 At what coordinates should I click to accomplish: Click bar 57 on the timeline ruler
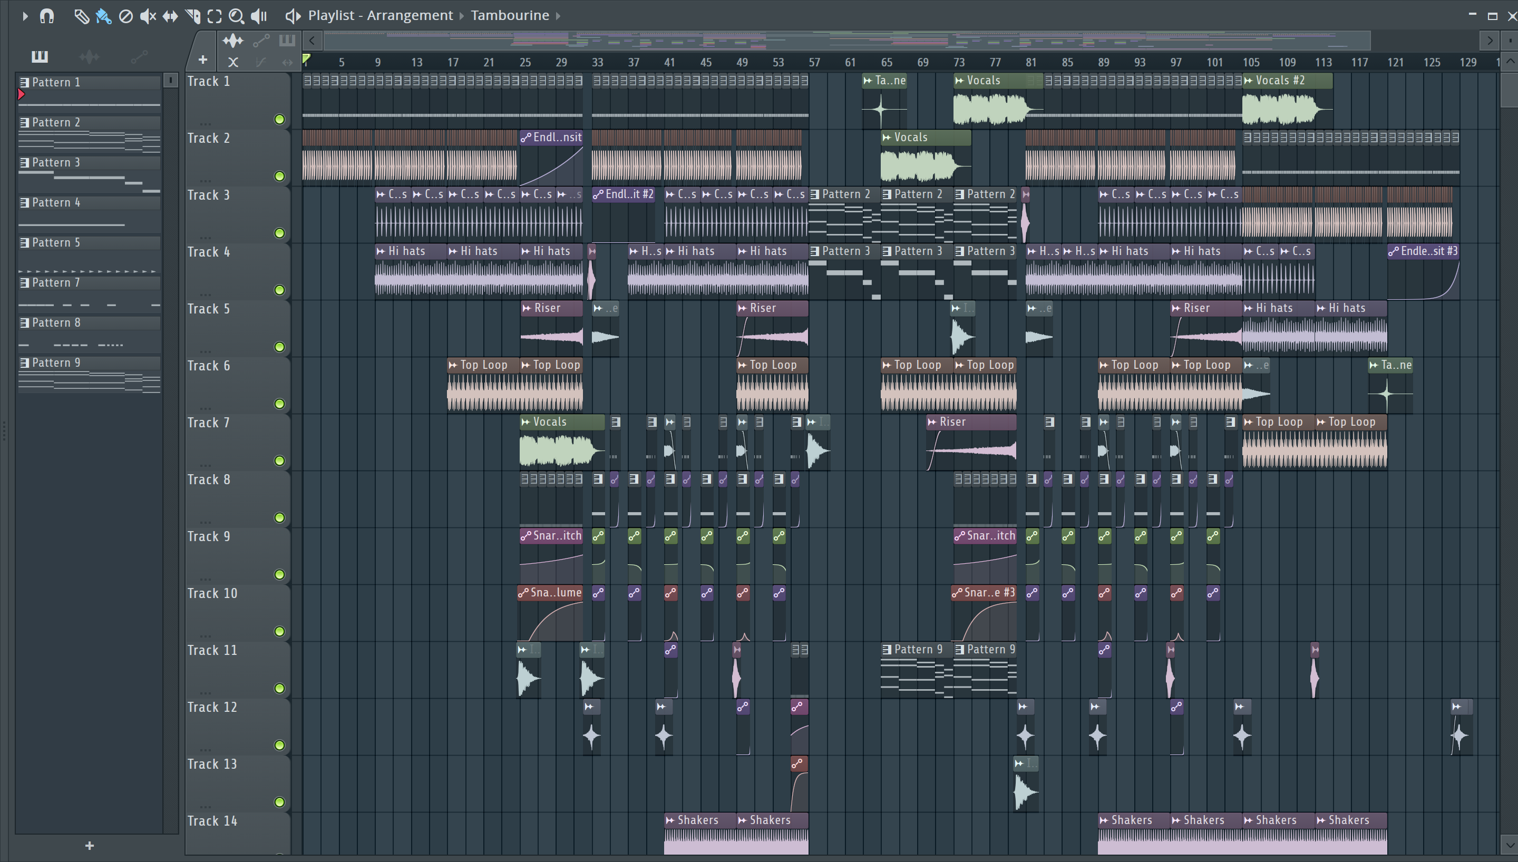tap(814, 62)
